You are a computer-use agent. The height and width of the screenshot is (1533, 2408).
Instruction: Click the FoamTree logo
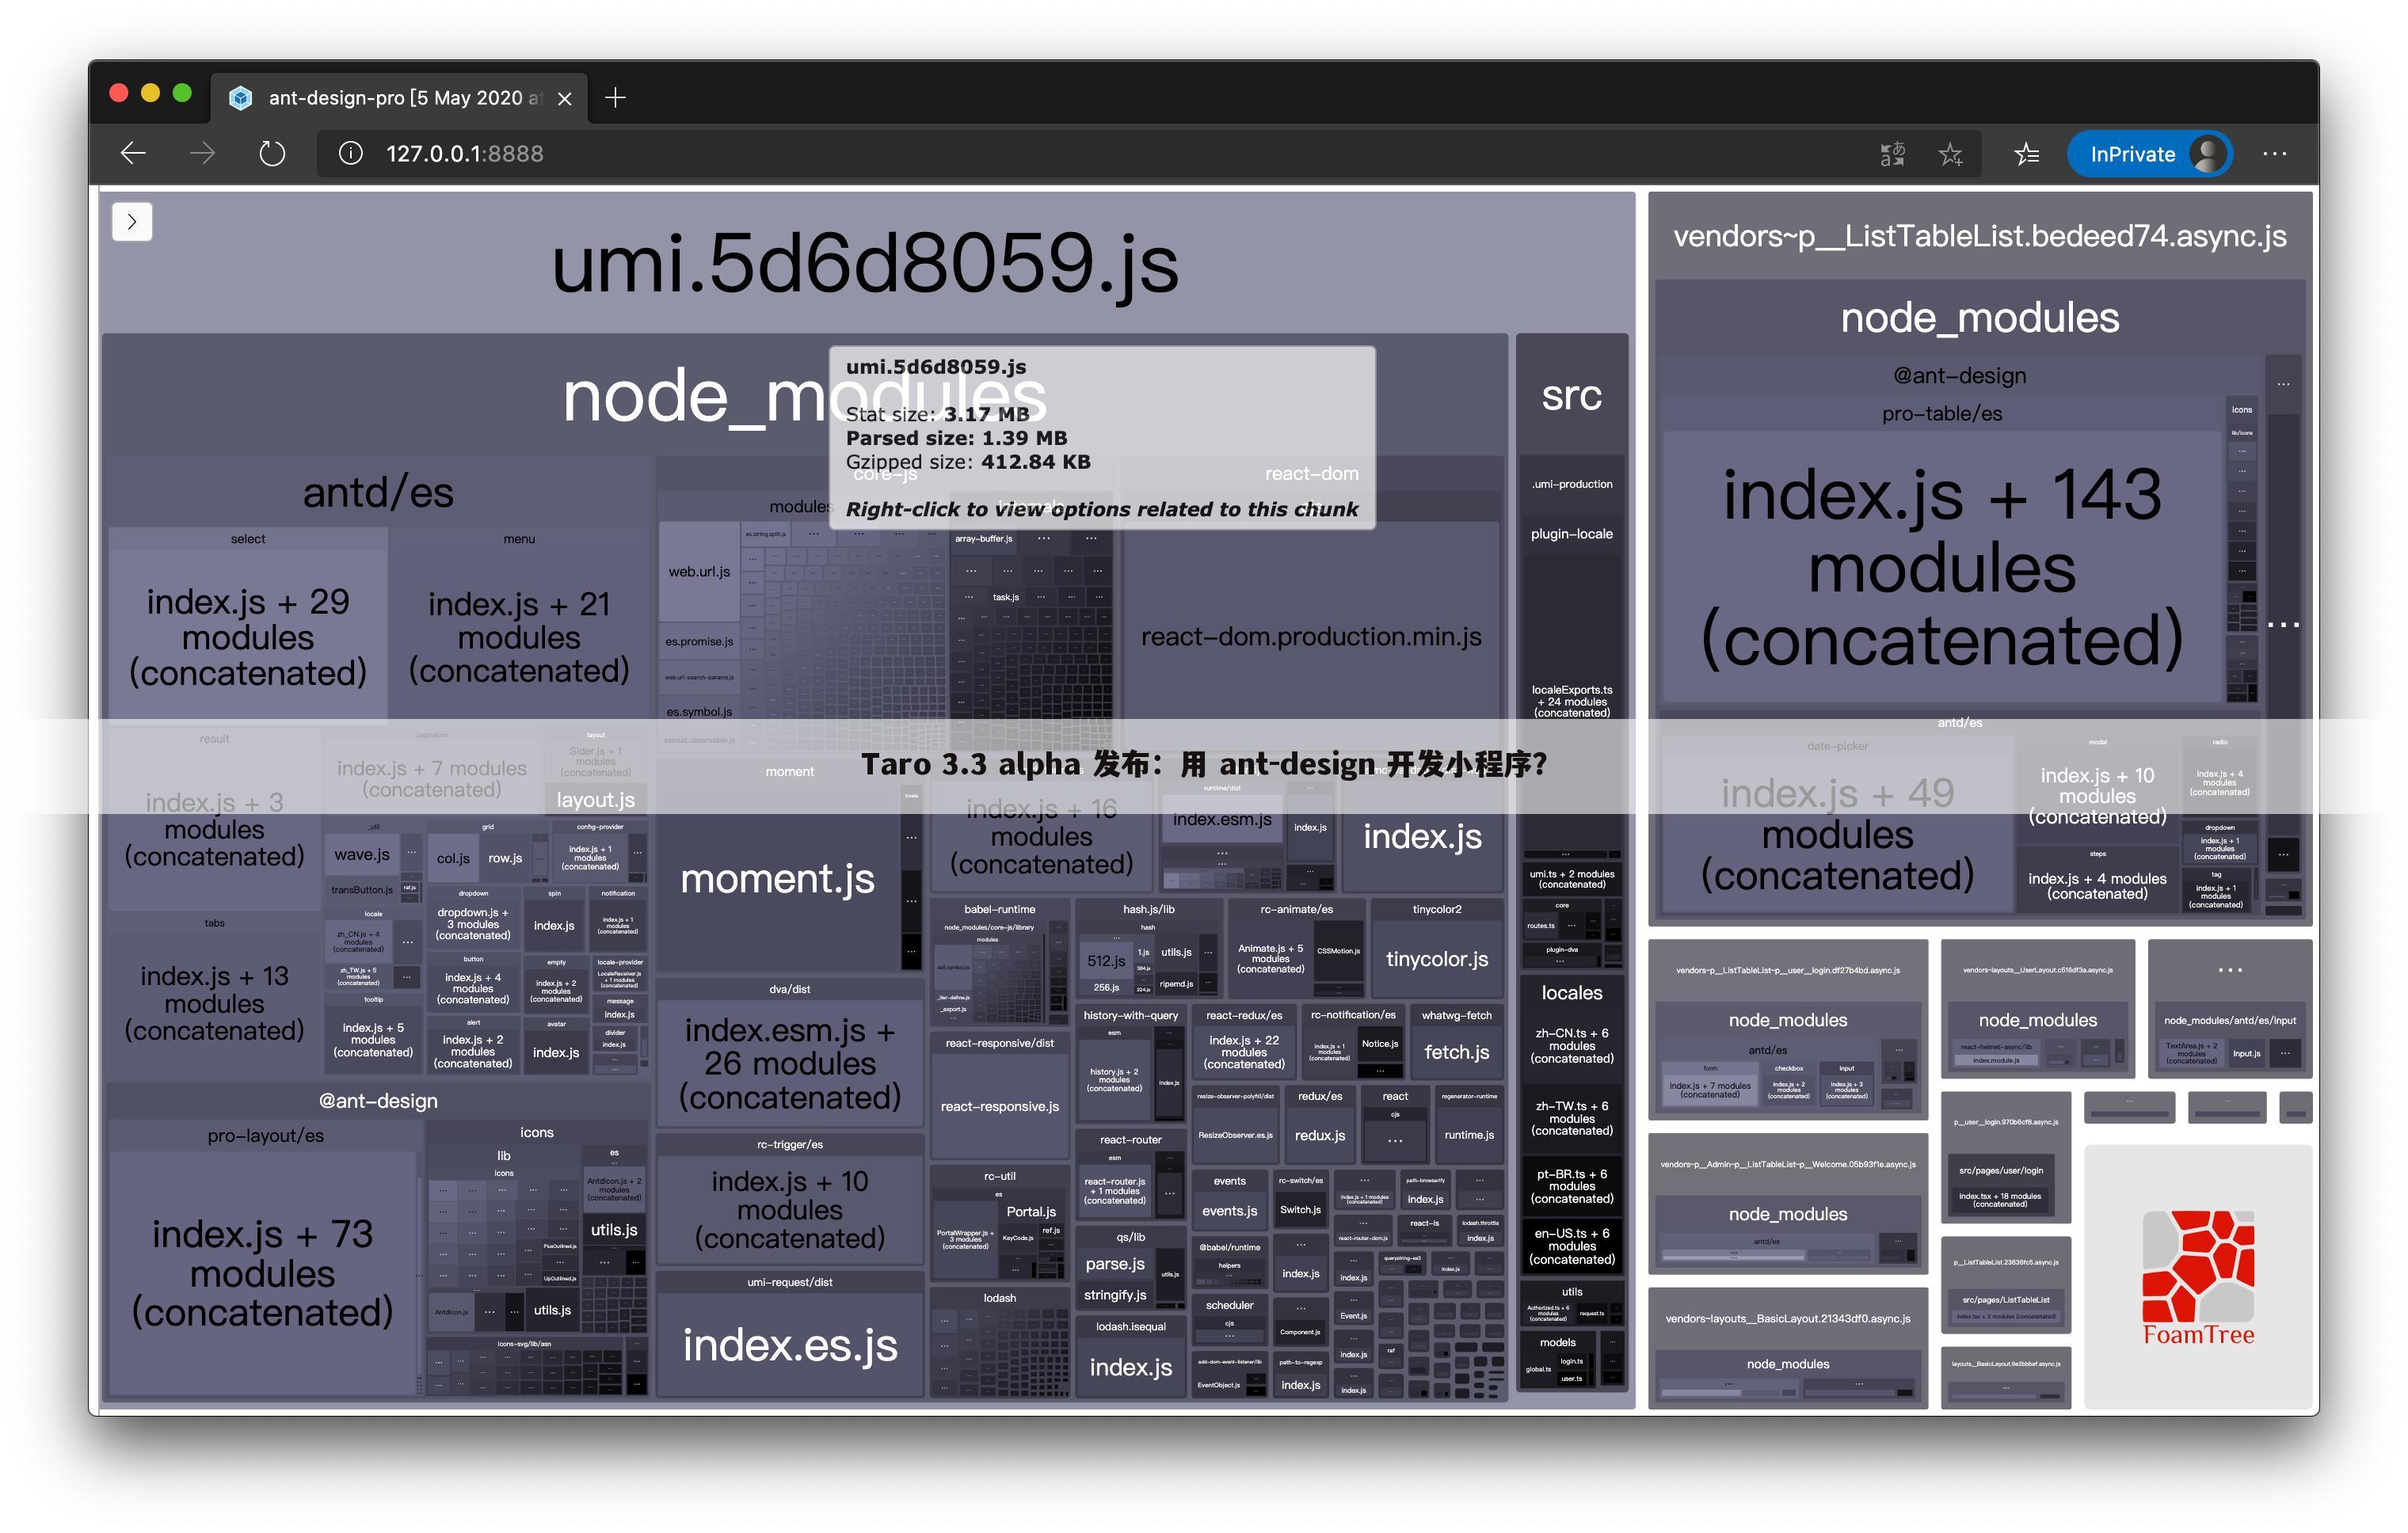tap(2198, 1277)
